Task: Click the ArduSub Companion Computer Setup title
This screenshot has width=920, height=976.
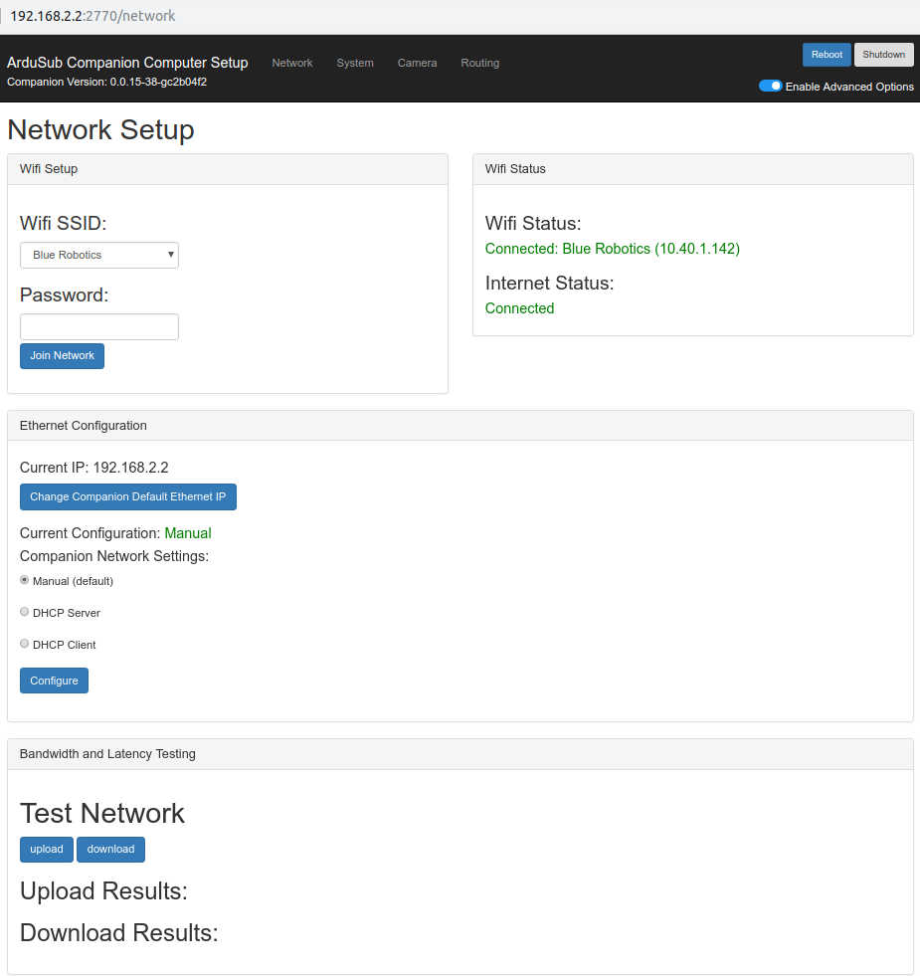Action: 127,63
